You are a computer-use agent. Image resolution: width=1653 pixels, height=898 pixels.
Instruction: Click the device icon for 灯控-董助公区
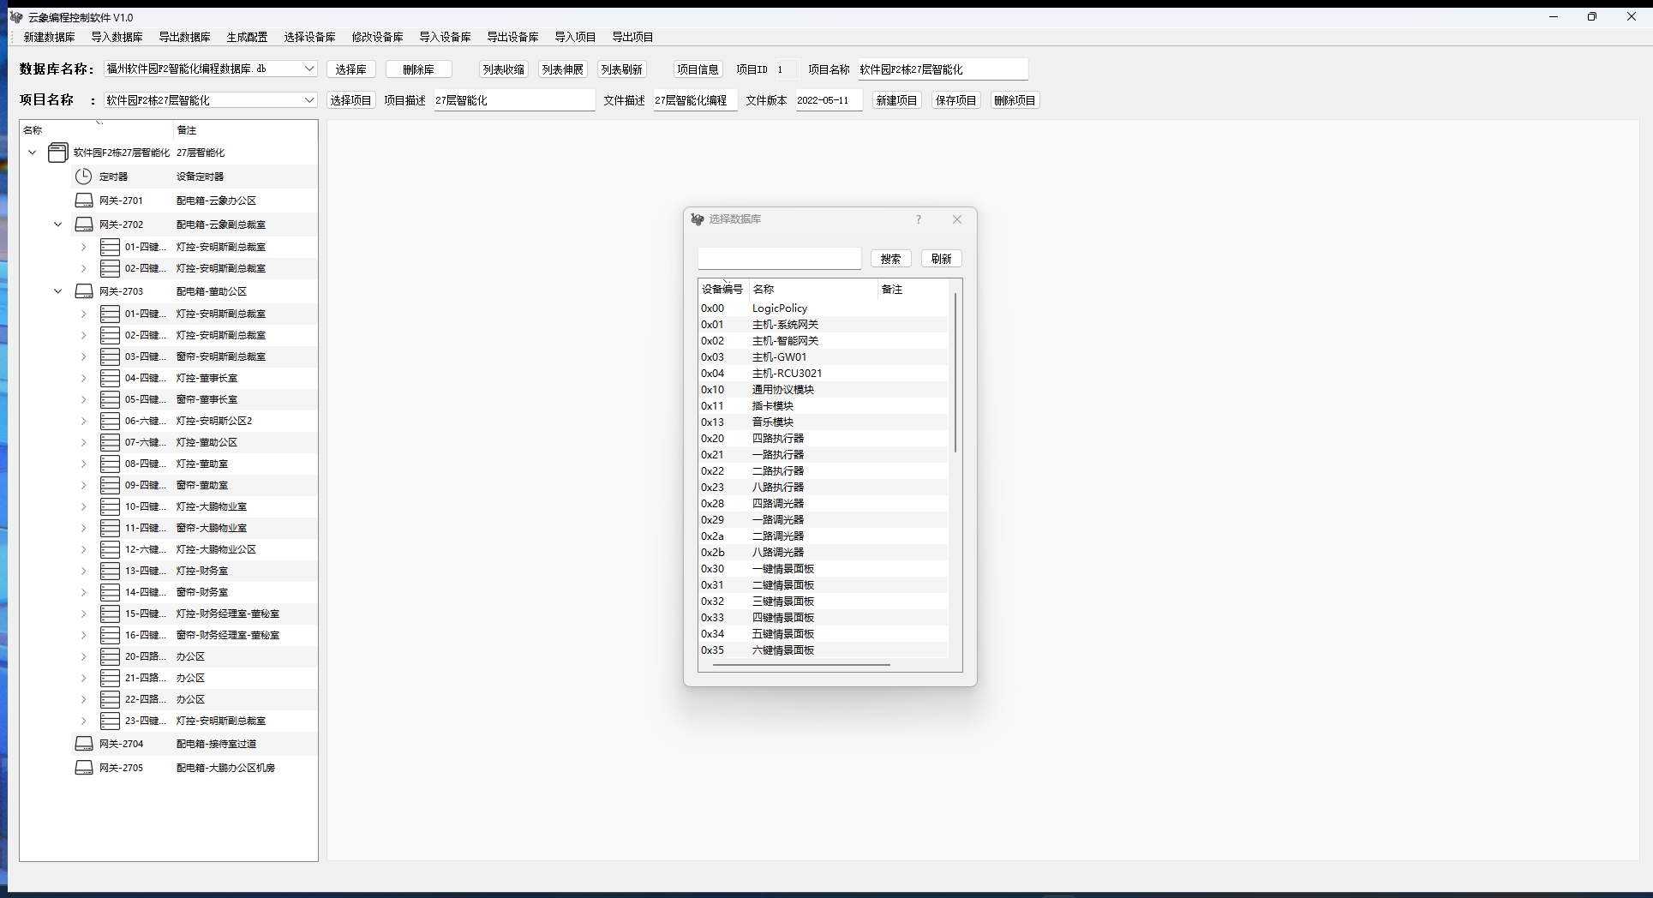tap(110, 442)
